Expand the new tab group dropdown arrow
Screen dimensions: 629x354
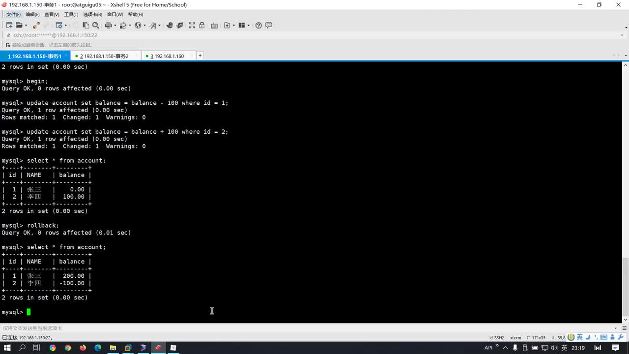click(233, 26)
